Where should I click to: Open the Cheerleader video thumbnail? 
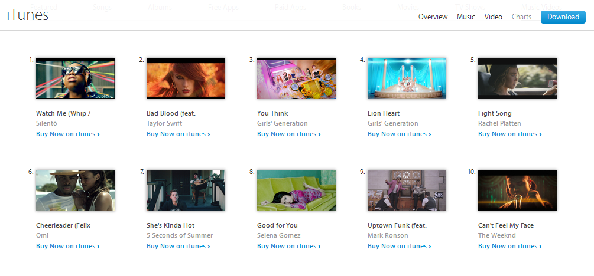(x=76, y=190)
